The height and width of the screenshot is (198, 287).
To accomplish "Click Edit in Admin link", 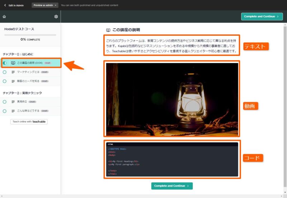I will click(x=16, y=5).
